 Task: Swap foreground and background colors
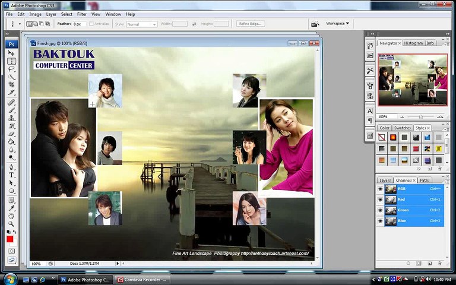14,232
